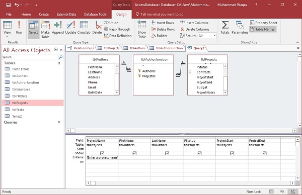
Task: Delete Rows from the query grid
Action: point(163,29)
